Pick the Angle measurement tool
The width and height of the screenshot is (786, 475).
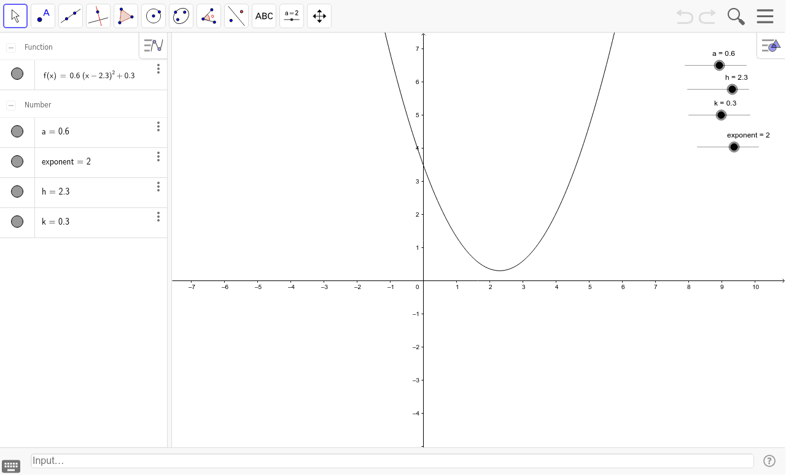click(x=208, y=16)
